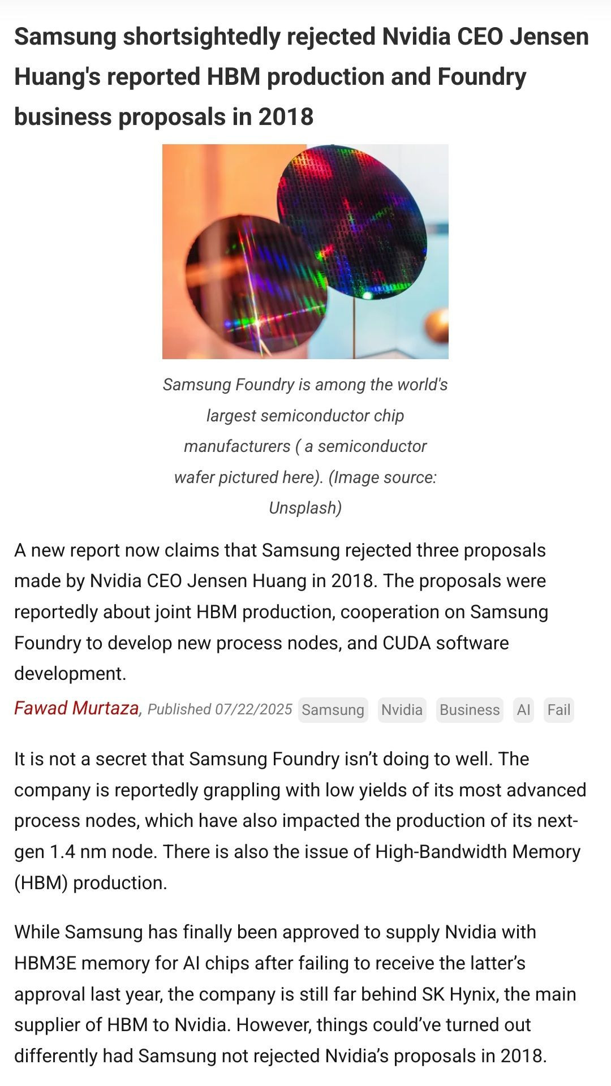Open the Business tag
This screenshot has height=1086, width=611.
click(x=470, y=710)
